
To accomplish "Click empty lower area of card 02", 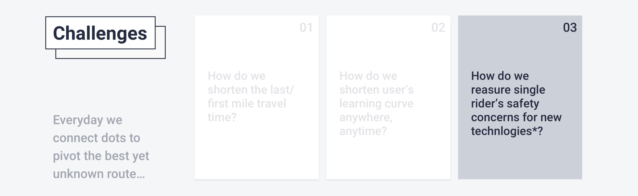I will point(388,159).
